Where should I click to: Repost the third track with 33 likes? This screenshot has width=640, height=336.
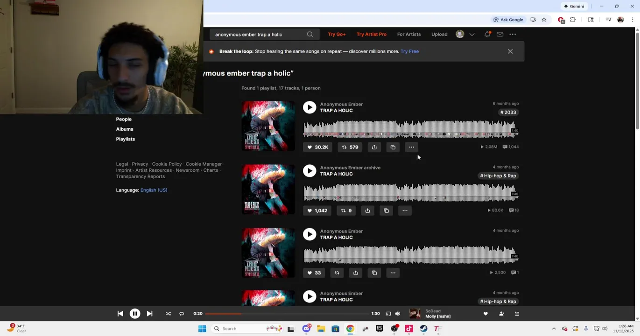click(337, 273)
